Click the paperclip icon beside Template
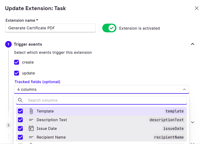201x144 pixels. pos(31,111)
